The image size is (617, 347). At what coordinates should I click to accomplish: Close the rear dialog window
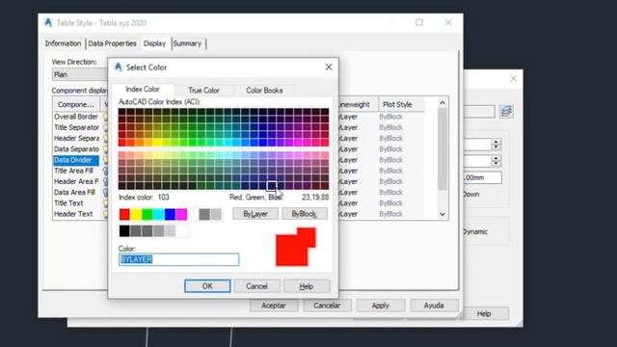click(x=513, y=79)
